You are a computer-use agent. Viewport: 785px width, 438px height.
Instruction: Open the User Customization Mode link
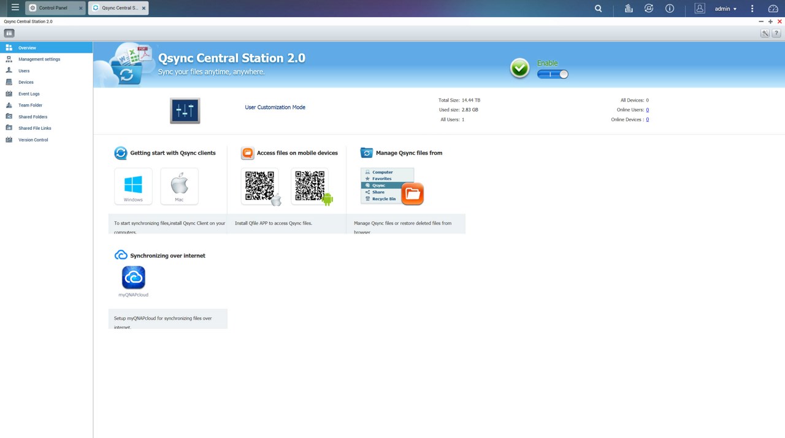pos(275,107)
